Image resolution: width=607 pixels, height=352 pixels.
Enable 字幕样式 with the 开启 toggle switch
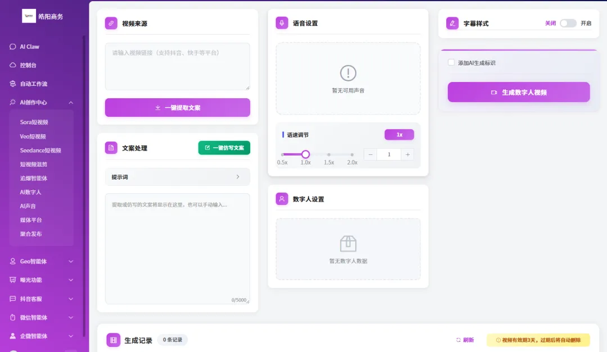click(x=568, y=23)
